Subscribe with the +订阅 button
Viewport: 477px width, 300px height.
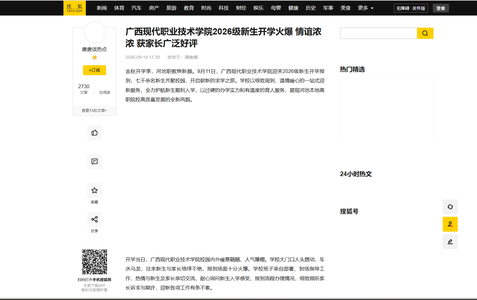(95, 70)
